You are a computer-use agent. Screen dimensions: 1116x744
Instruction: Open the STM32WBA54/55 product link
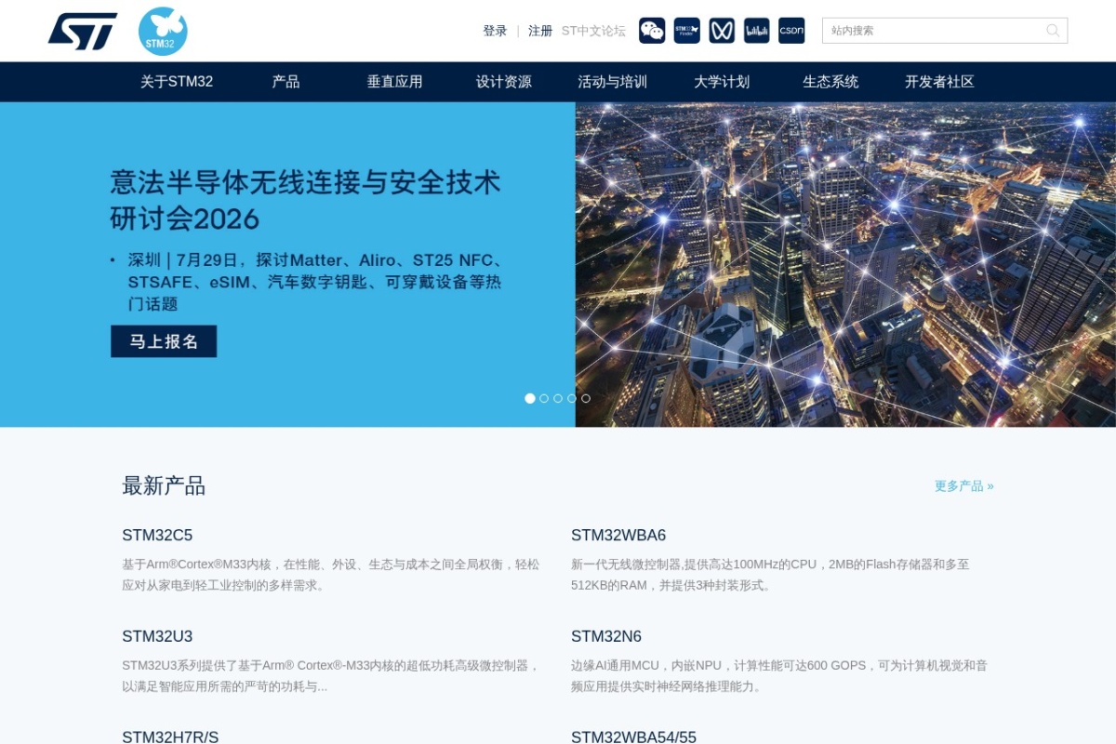[x=633, y=737]
